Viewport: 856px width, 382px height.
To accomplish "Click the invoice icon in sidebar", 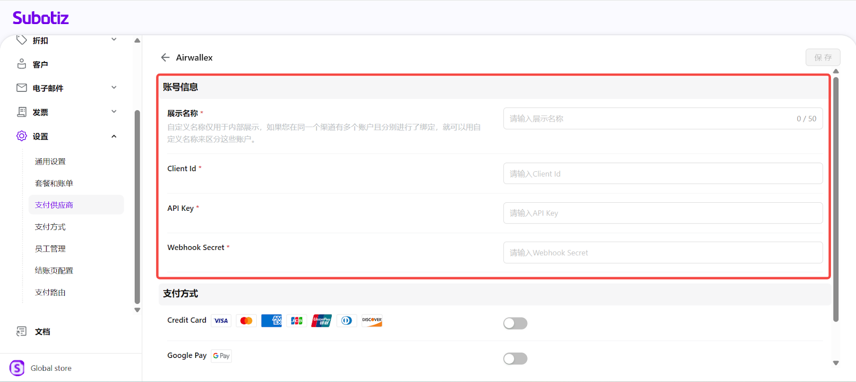I will [21, 112].
